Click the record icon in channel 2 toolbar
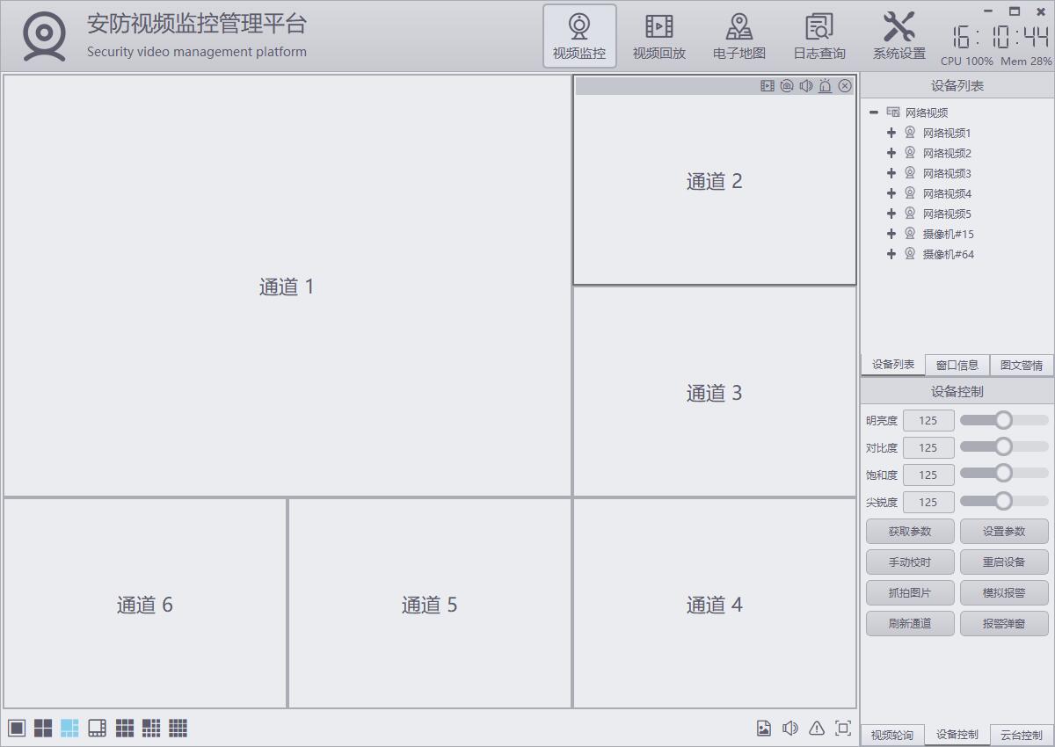Image resolution: width=1055 pixels, height=747 pixels. point(768,85)
